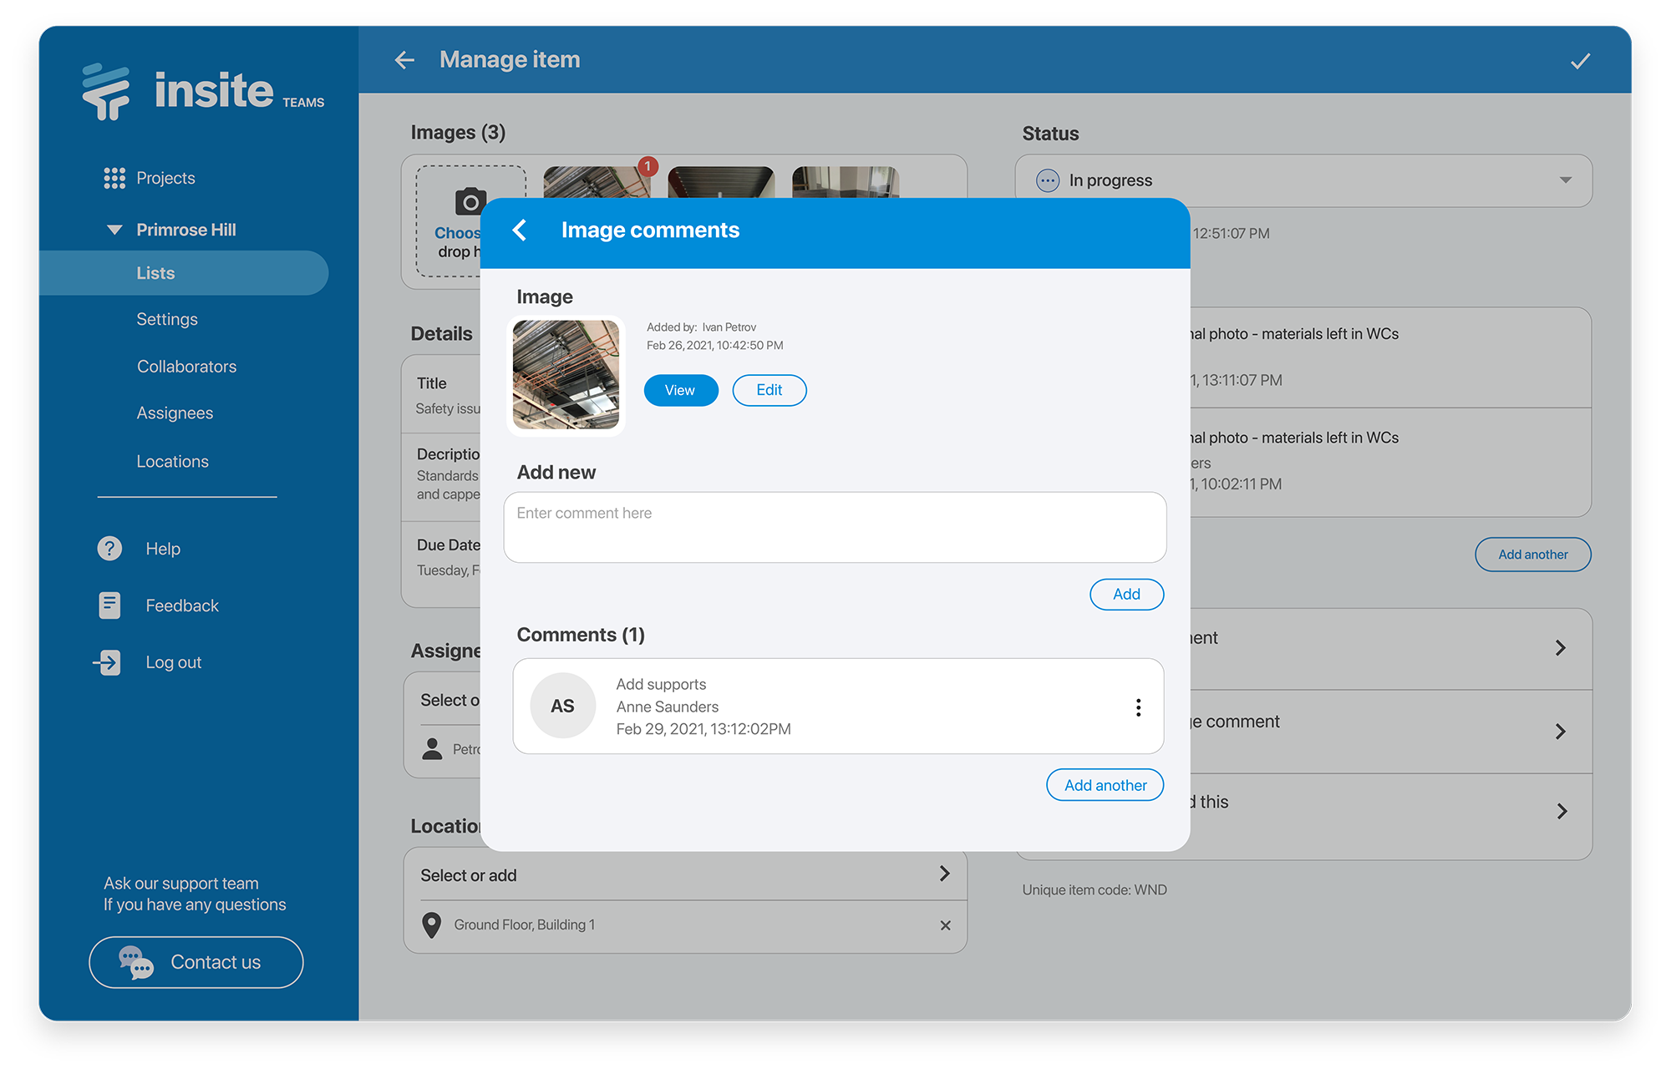The width and height of the screenshot is (1671, 1074).
Task: Click the Feedback label in sidebar
Action: (x=182, y=605)
